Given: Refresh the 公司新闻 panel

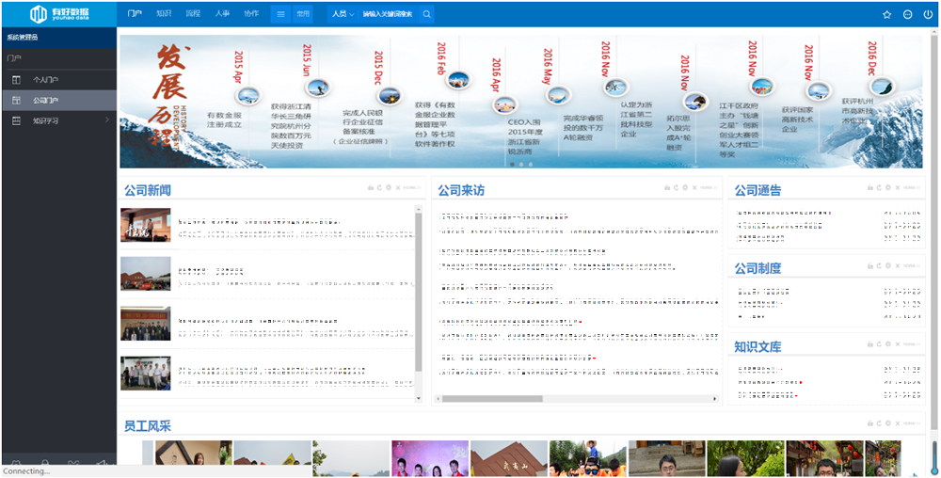Looking at the screenshot, I should tap(379, 188).
